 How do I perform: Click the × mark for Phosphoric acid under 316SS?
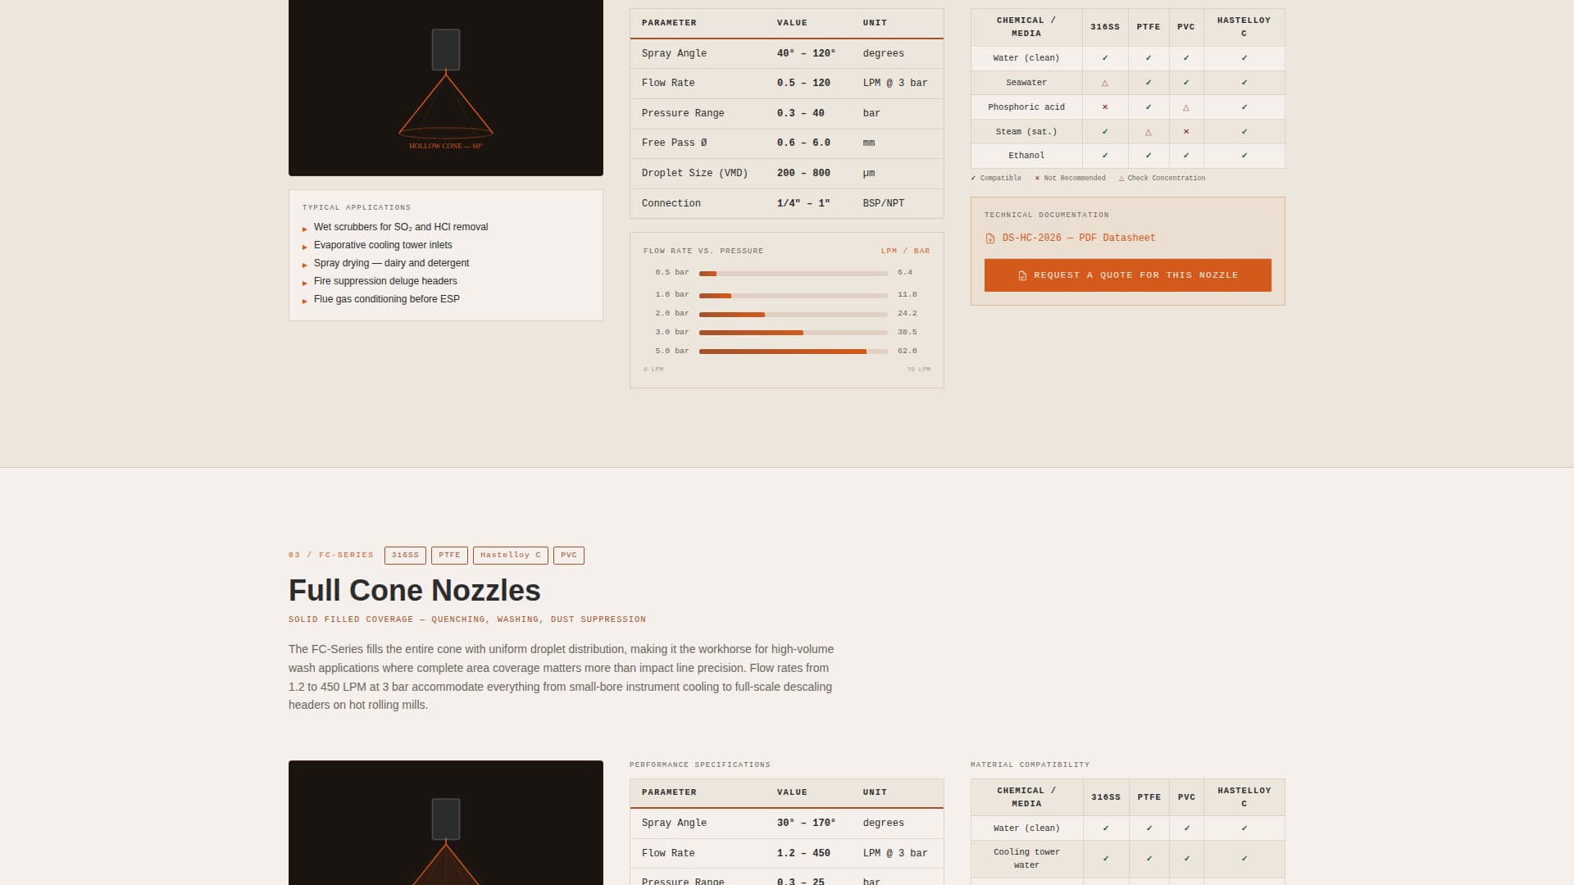1105,107
